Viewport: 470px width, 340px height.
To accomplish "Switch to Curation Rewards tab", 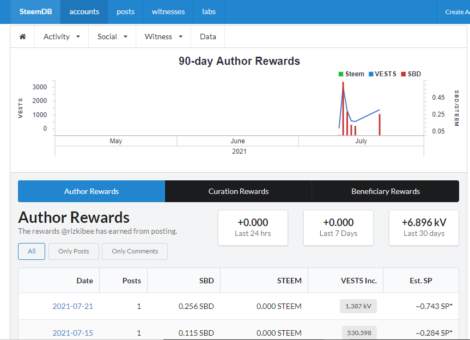I will point(239,191).
